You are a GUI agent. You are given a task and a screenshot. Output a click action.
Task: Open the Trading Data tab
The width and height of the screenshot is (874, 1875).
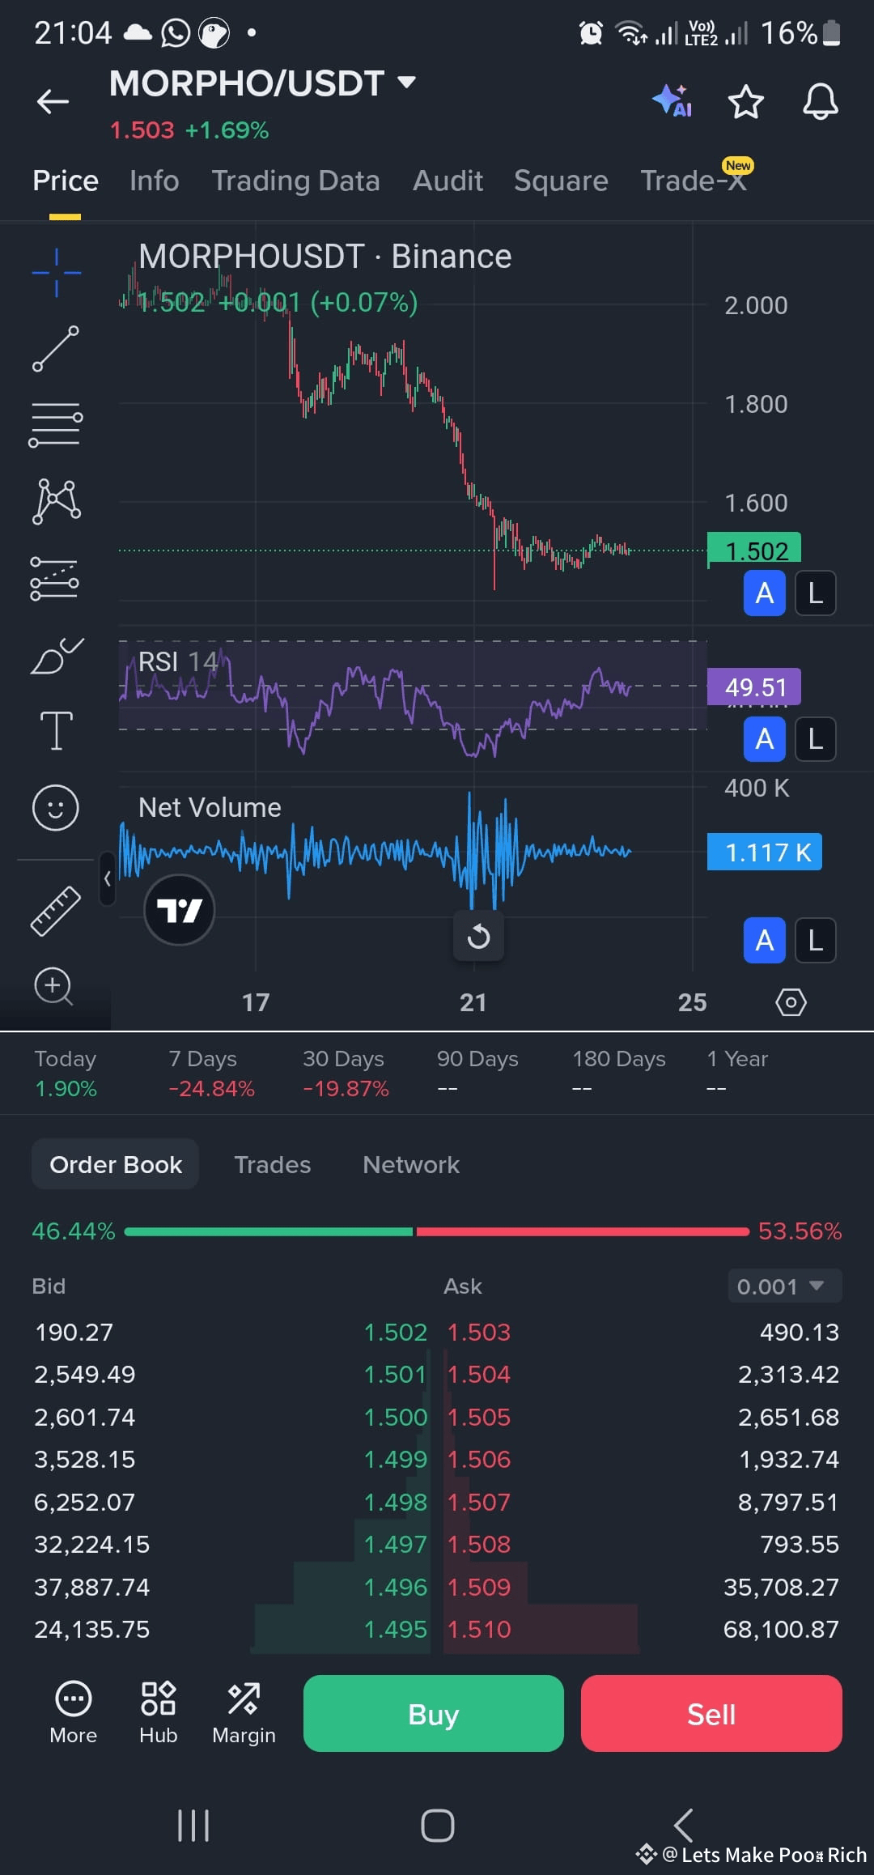pyautogui.click(x=295, y=181)
